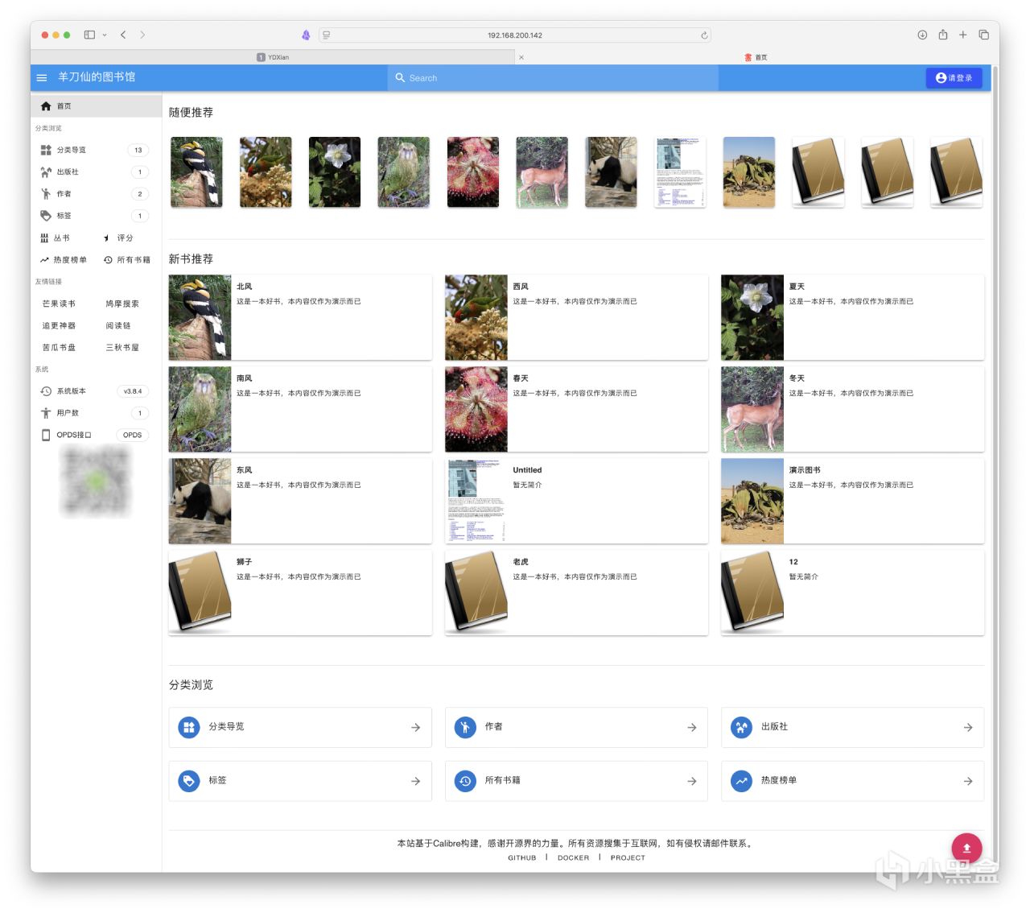The height and width of the screenshot is (913, 1030).
Task: Click the purple extension icon in Safari's toolbar
Action: tap(306, 35)
